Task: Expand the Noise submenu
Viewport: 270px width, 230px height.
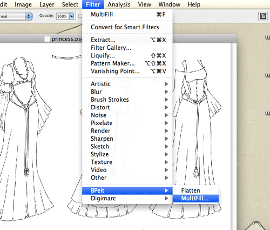Action: 127,115
